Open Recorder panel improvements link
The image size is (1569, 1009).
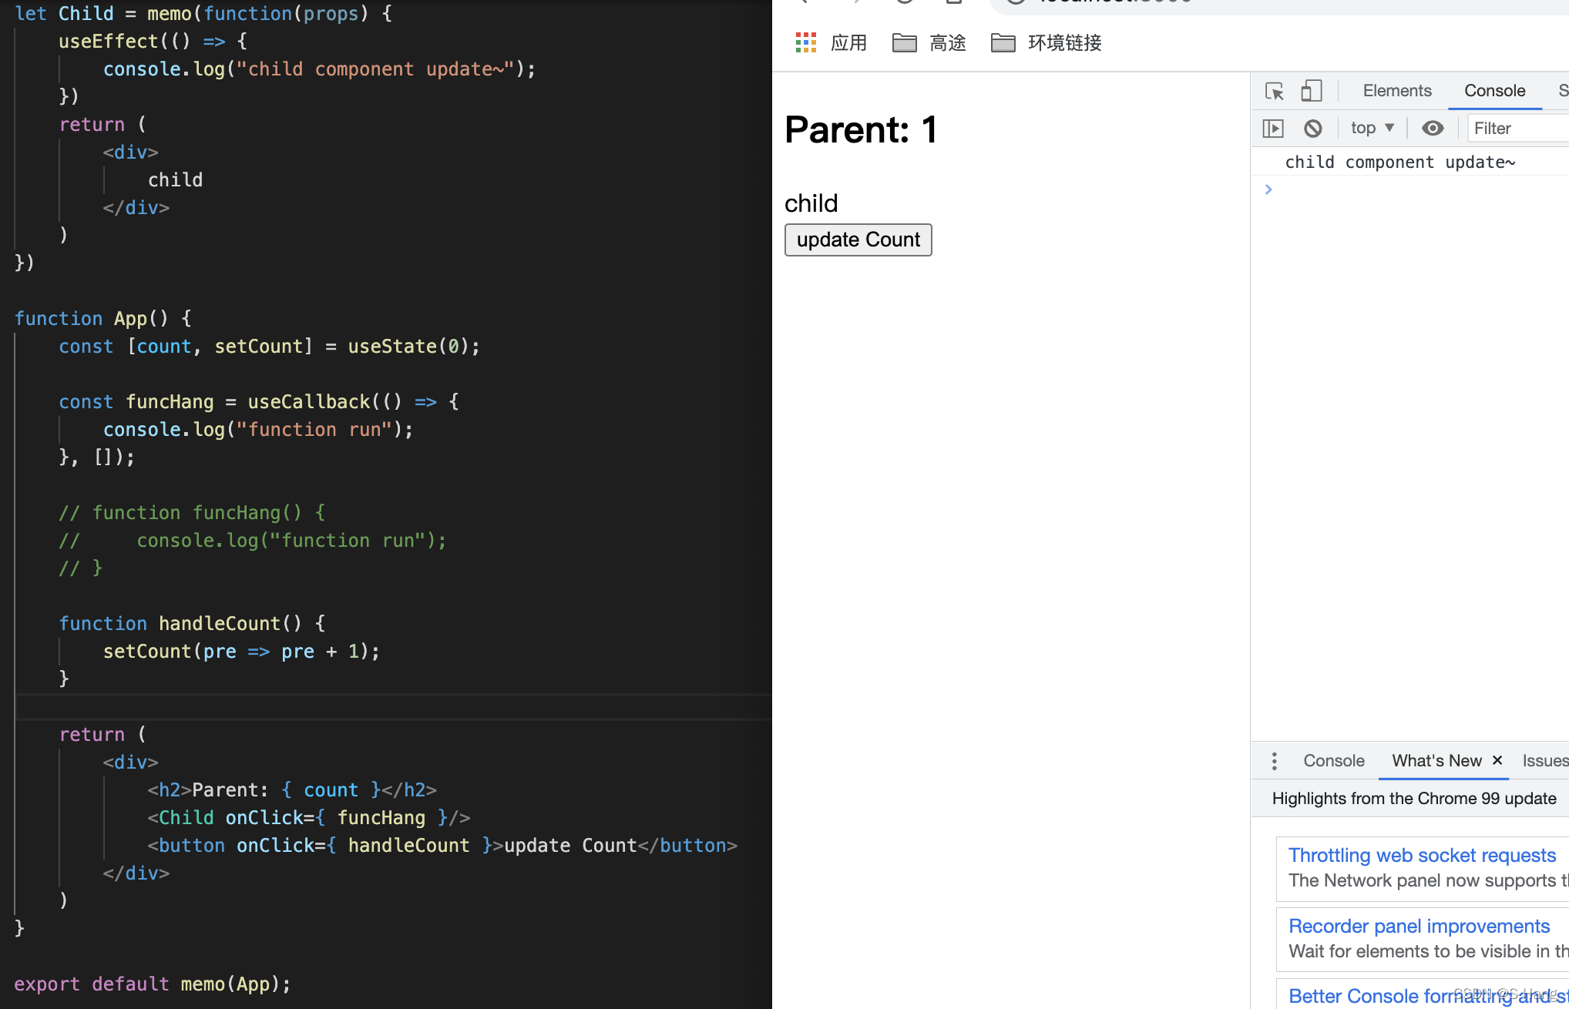[1419, 926]
